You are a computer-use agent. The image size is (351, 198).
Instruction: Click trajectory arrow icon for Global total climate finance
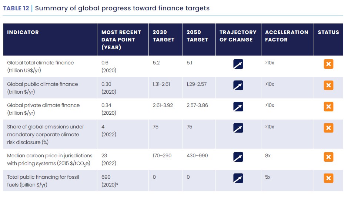point(238,64)
